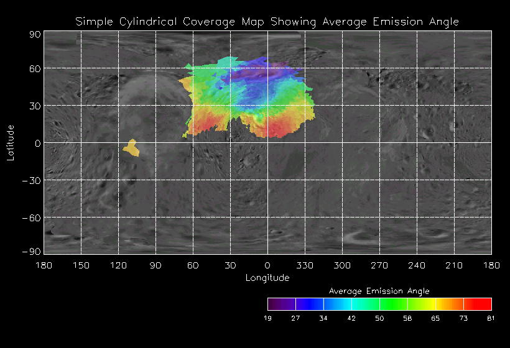
Task: Click the colorbar value label 19
Action: tap(268, 318)
